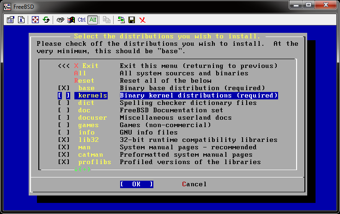
Task: Uncheck the lib32 checkbox
Action: [x=64, y=140]
